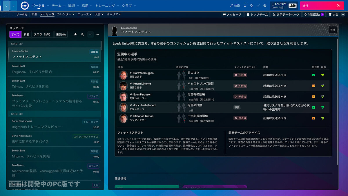
Task: Click the chat bubble icon in the message panel
Action: (75, 35)
